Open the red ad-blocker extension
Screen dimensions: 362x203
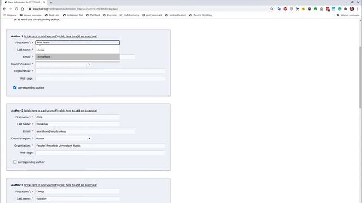[x=285, y=9]
